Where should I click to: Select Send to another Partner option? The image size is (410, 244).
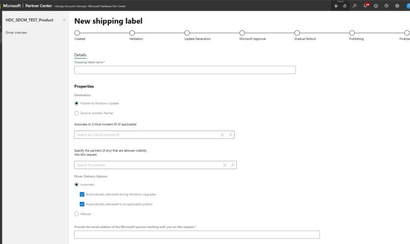(x=77, y=113)
